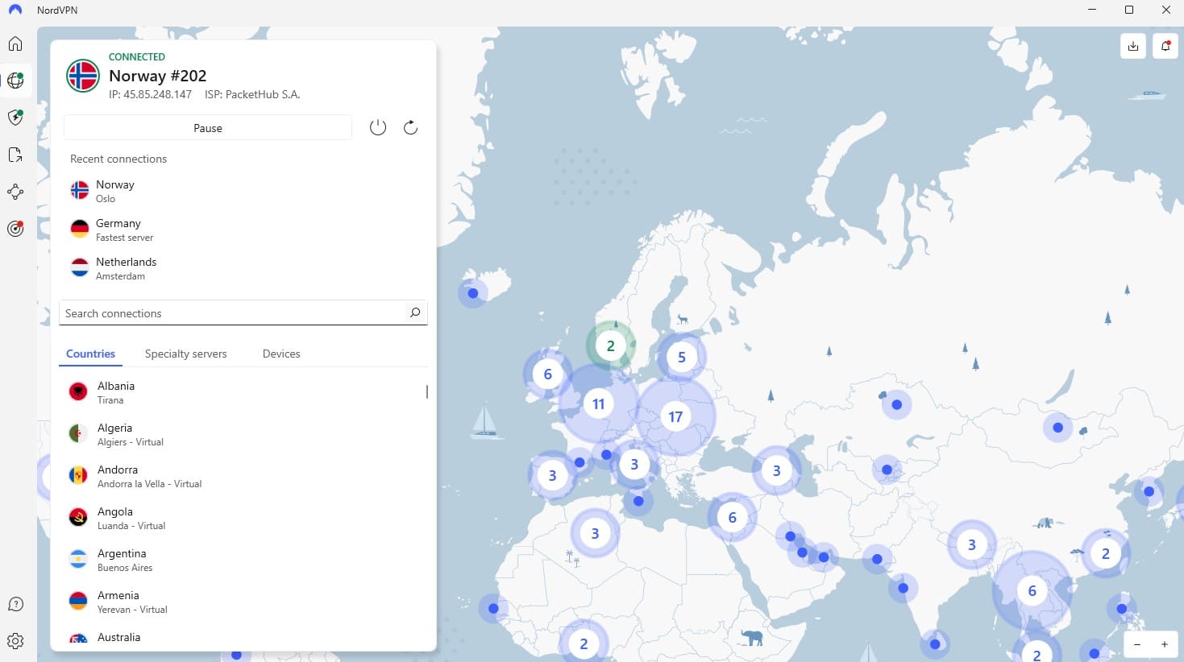Click the disconnect power icon

click(x=378, y=127)
